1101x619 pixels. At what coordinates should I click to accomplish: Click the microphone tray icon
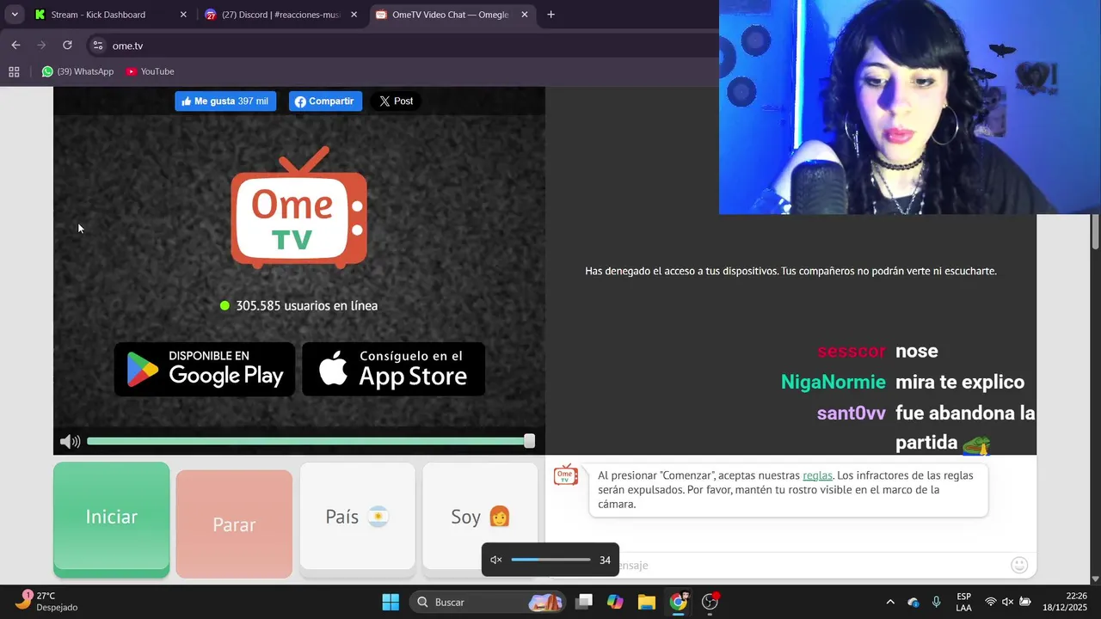tap(937, 602)
